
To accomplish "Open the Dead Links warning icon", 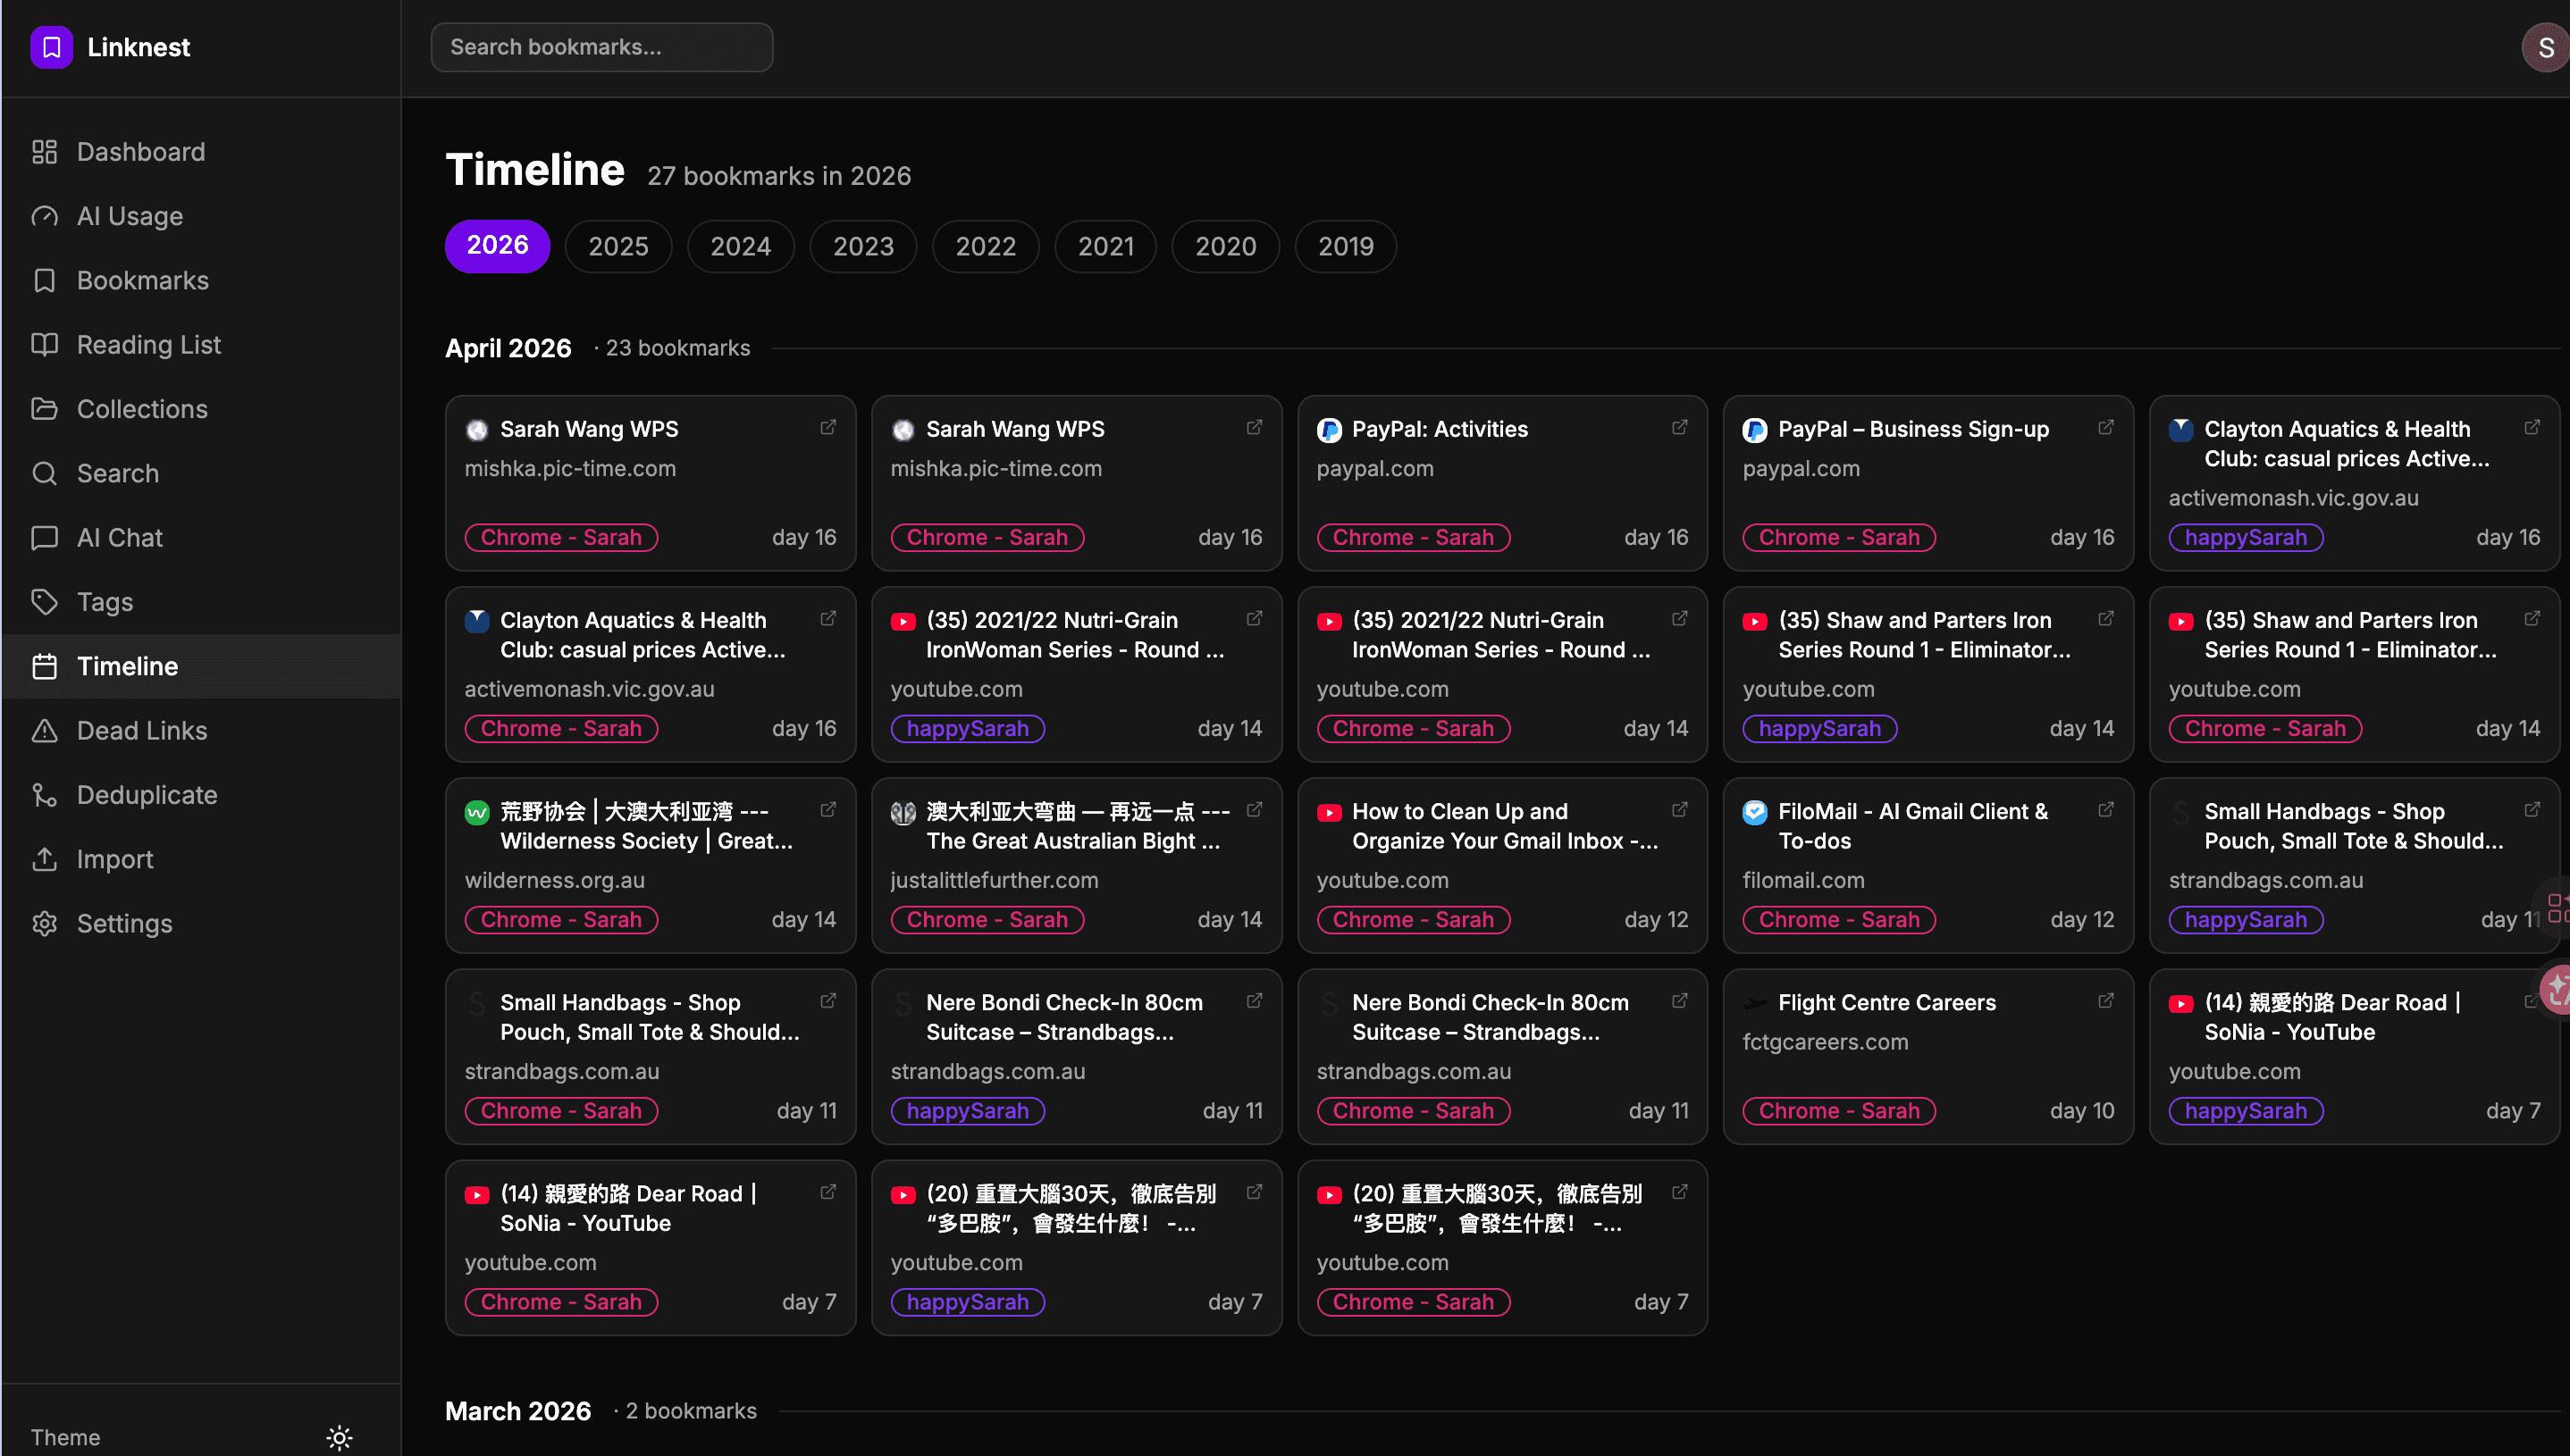I will tap(44, 731).
